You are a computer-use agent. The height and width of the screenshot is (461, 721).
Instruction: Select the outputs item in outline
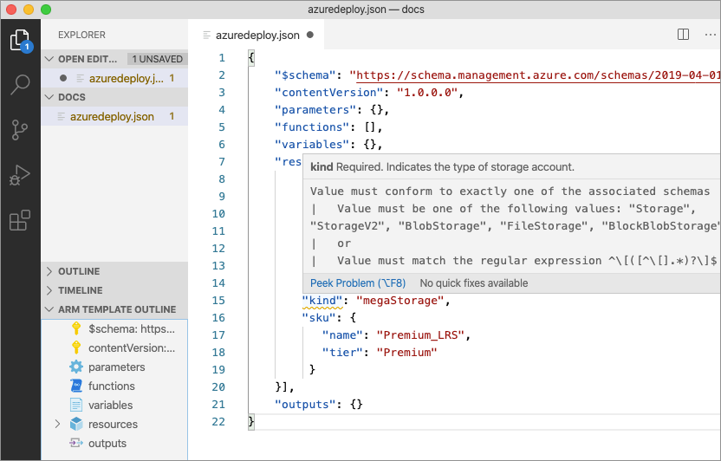pos(107,444)
